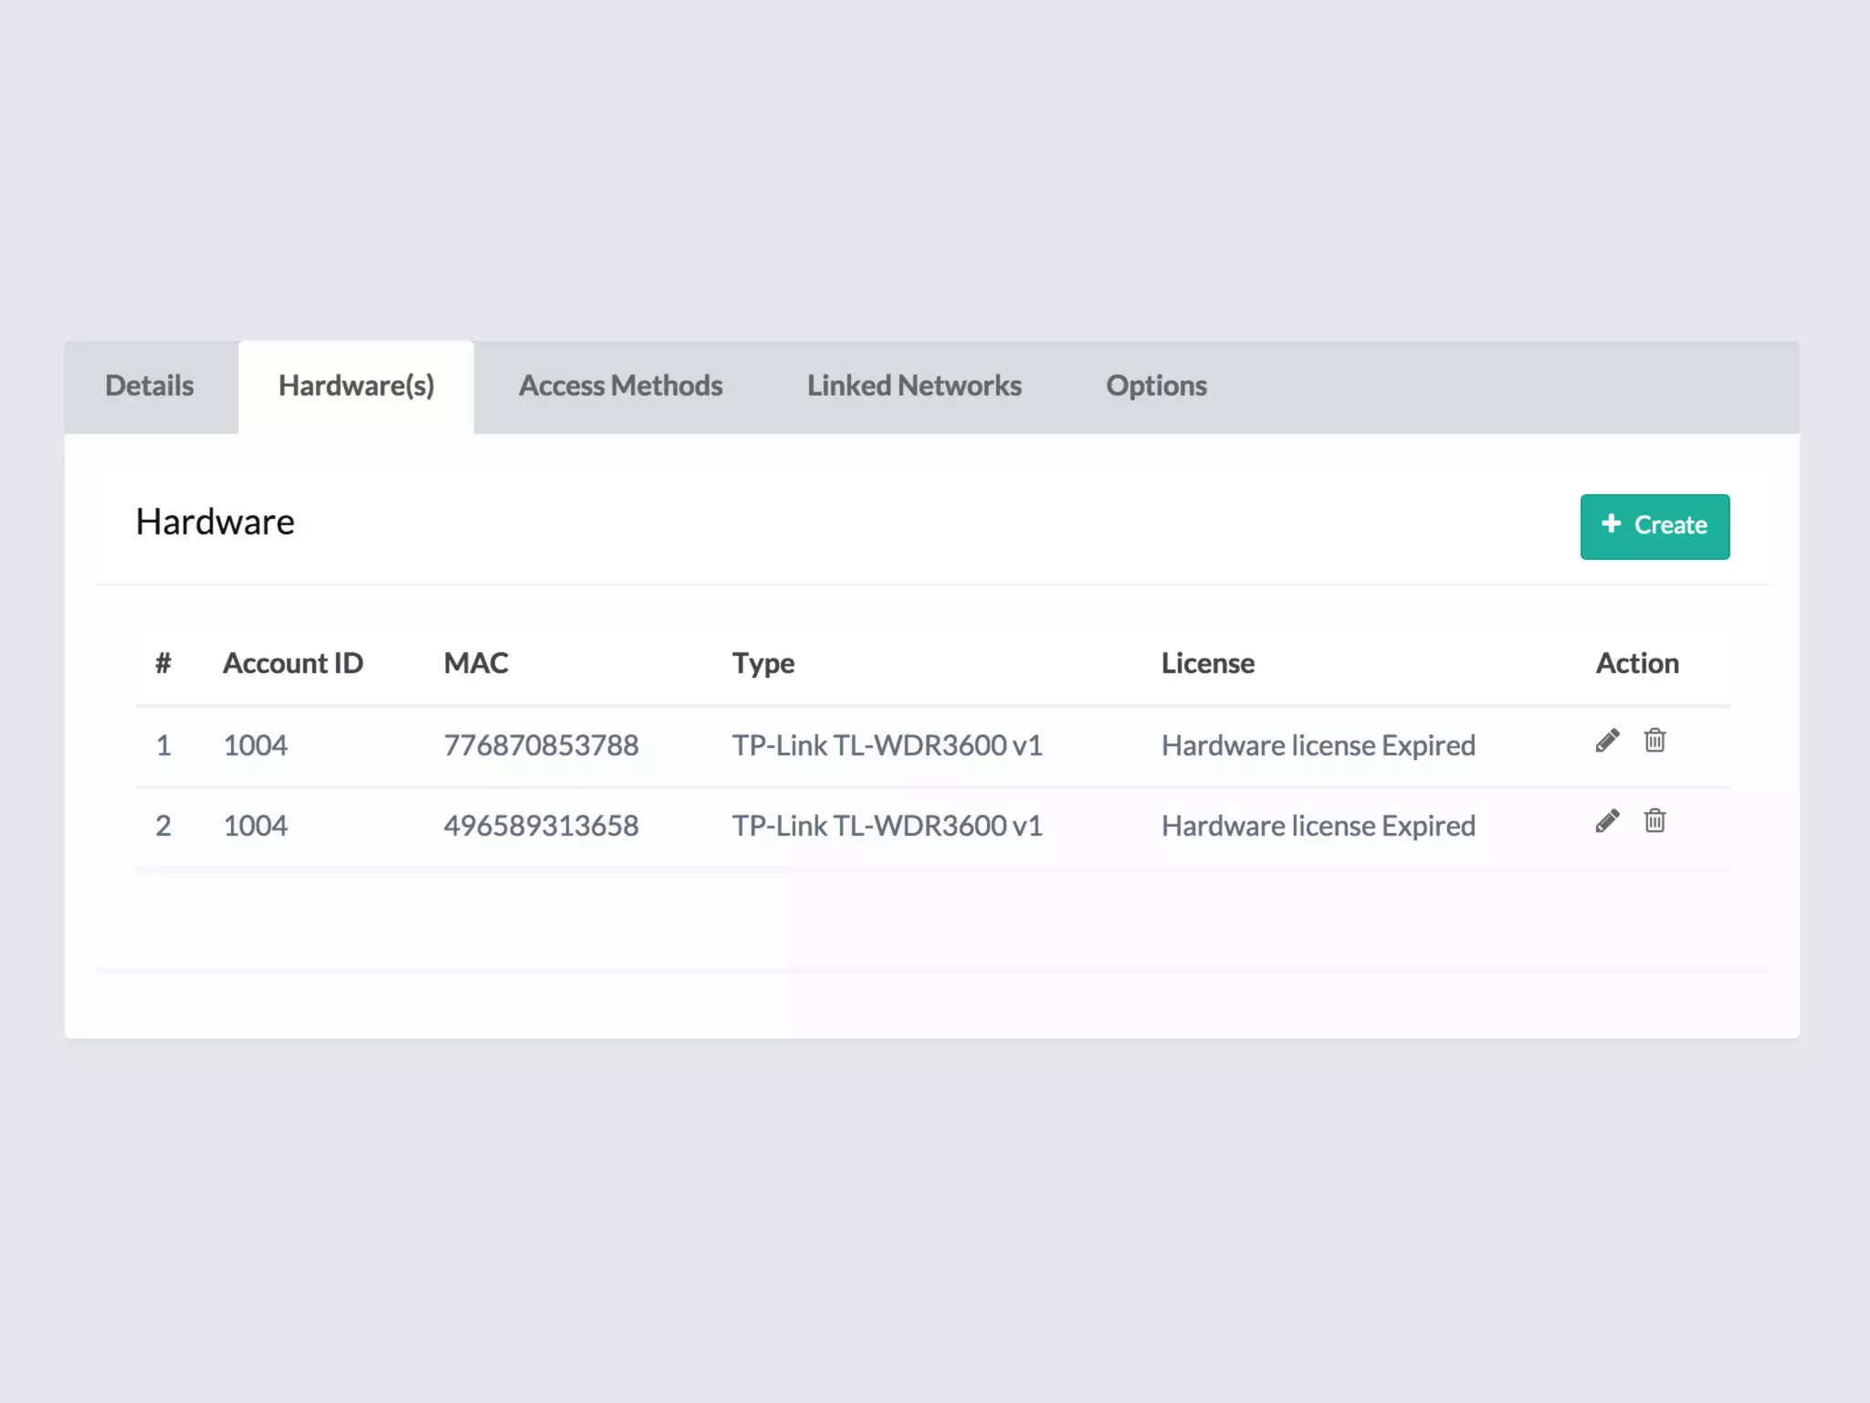Screen dimensions: 1870x1403
Task: Edit the first hardware row with the pencil icon
Action: [1607, 741]
